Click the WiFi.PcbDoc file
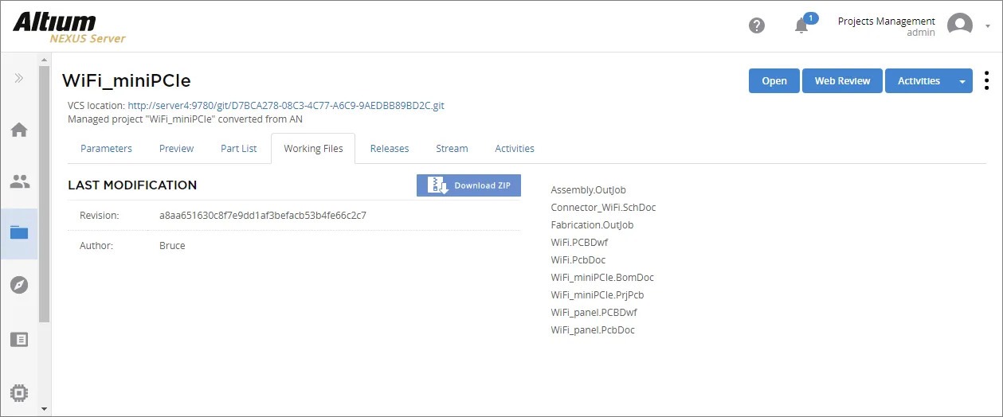1003x417 pixels. (578, 260)
